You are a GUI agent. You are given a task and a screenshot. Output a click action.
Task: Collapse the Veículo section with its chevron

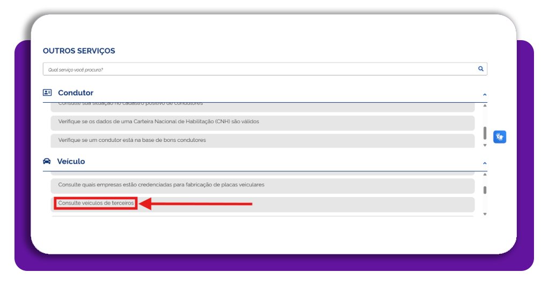pos(485,163)
